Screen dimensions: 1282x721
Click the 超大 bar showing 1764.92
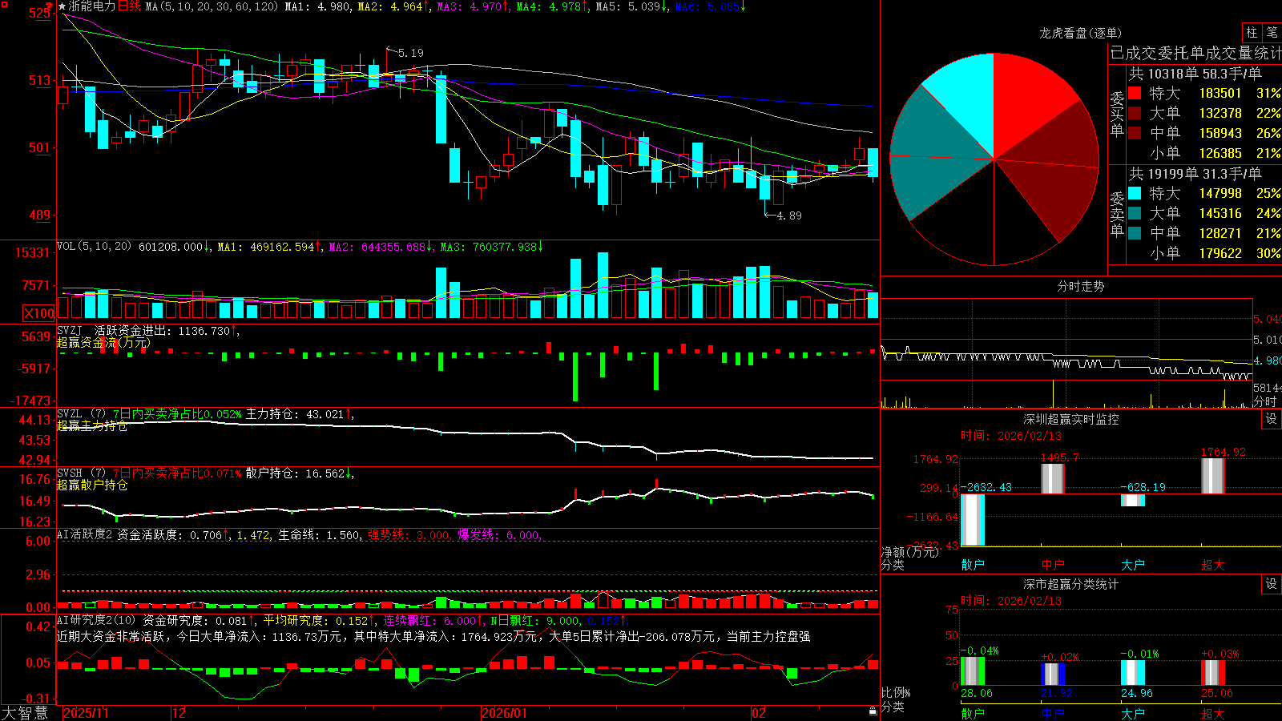click(1213, 476)
